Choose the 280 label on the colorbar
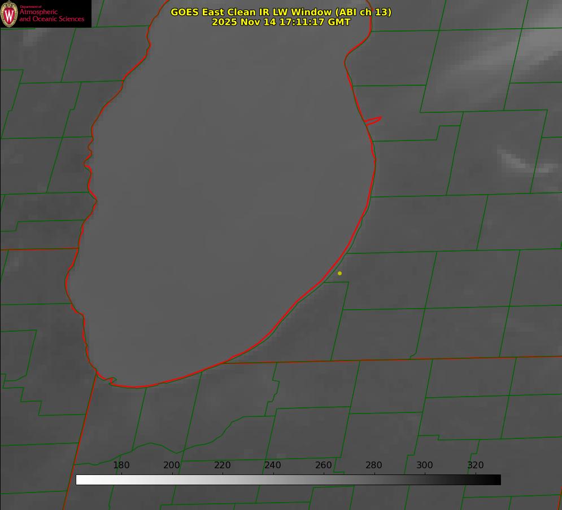The height and width of the screenshot is (510, 562). pos(374,465)
